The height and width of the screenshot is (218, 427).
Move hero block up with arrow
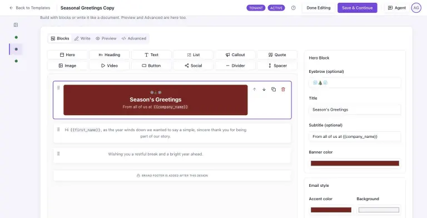[x=254, y=90]
